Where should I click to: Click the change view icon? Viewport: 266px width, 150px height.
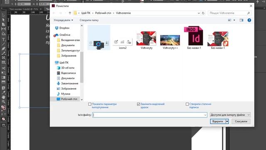[x=229, y=20]
